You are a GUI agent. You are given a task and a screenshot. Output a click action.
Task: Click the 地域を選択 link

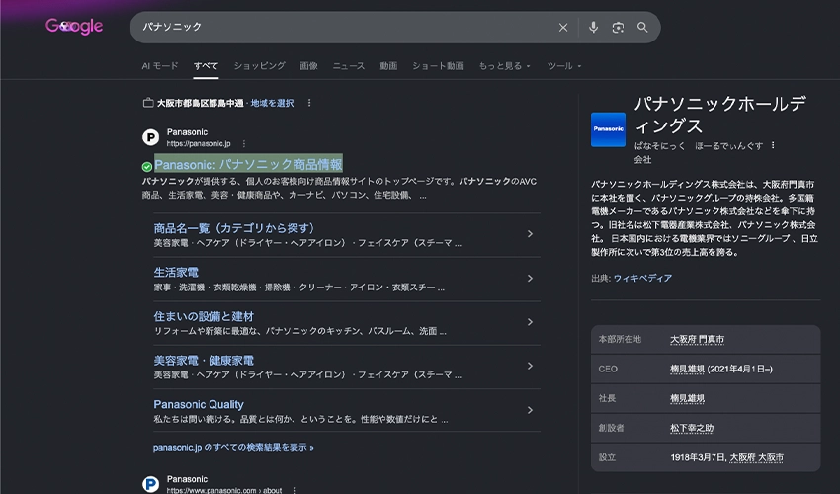click(x=272, y=103)
